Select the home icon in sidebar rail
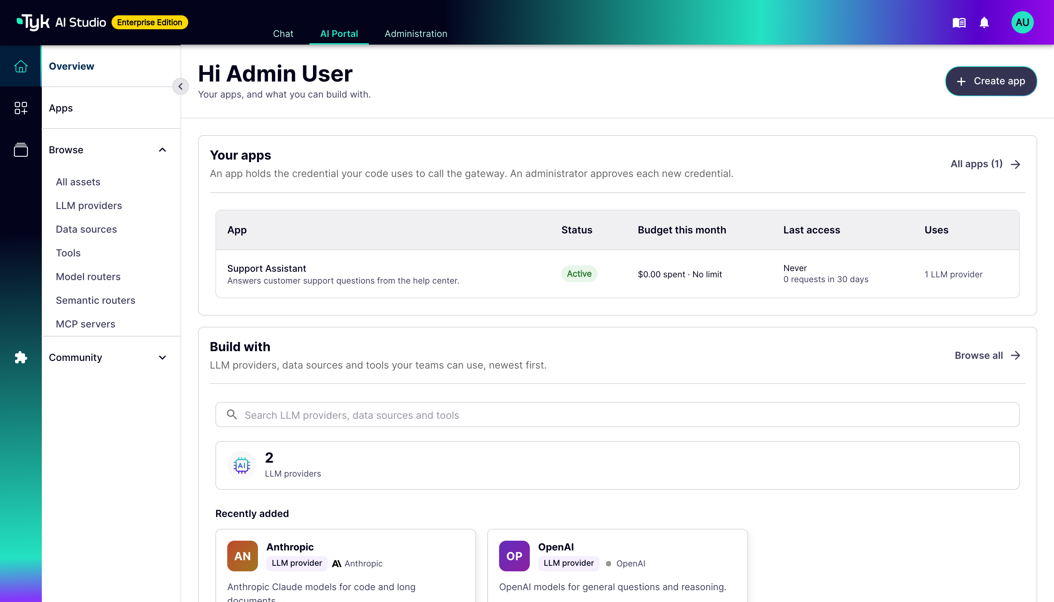The height and width of the screenshot is (602, 1054). pyautogui.click(x=21, y=66)
